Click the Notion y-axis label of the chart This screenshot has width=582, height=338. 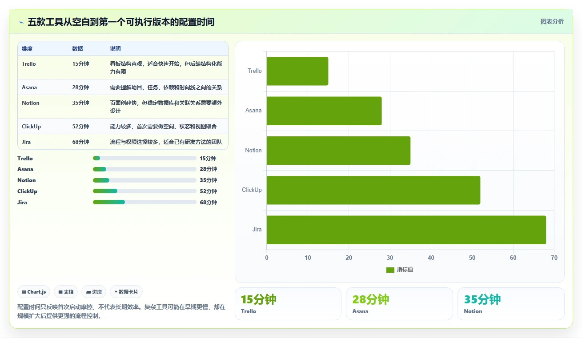[253, 151]
